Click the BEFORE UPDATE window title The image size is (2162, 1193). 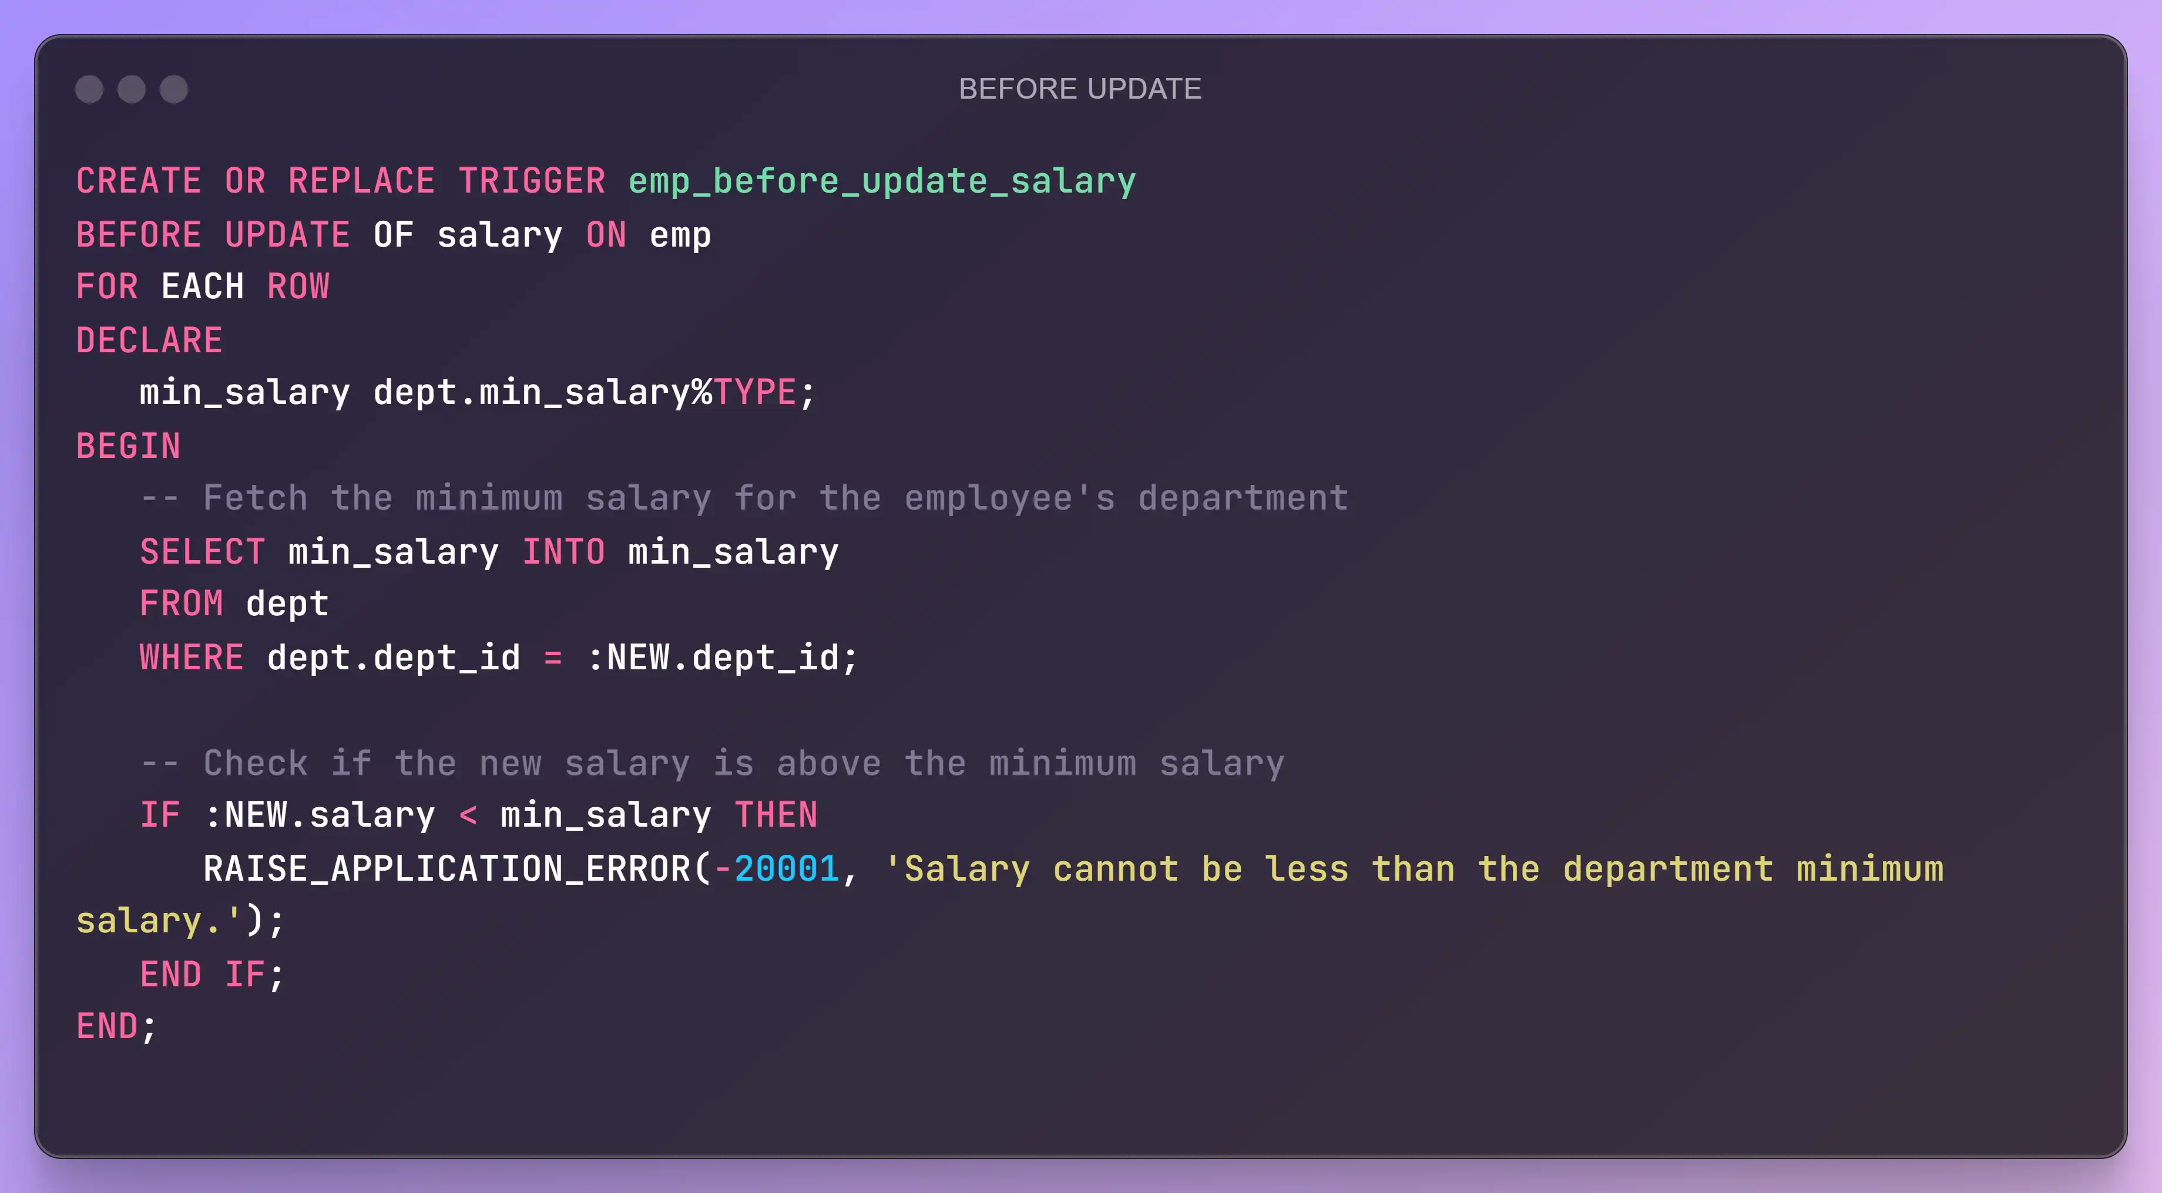tap(1080, 89)
